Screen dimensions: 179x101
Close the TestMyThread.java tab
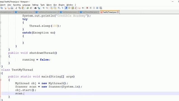[118, 12]
